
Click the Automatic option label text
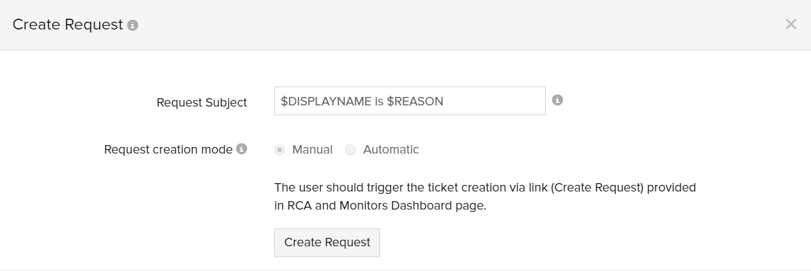(390, 150)
